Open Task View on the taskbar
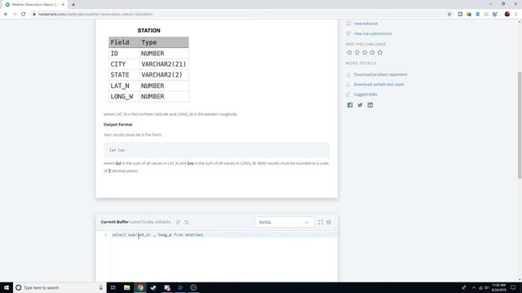 [x=113, y=287]
